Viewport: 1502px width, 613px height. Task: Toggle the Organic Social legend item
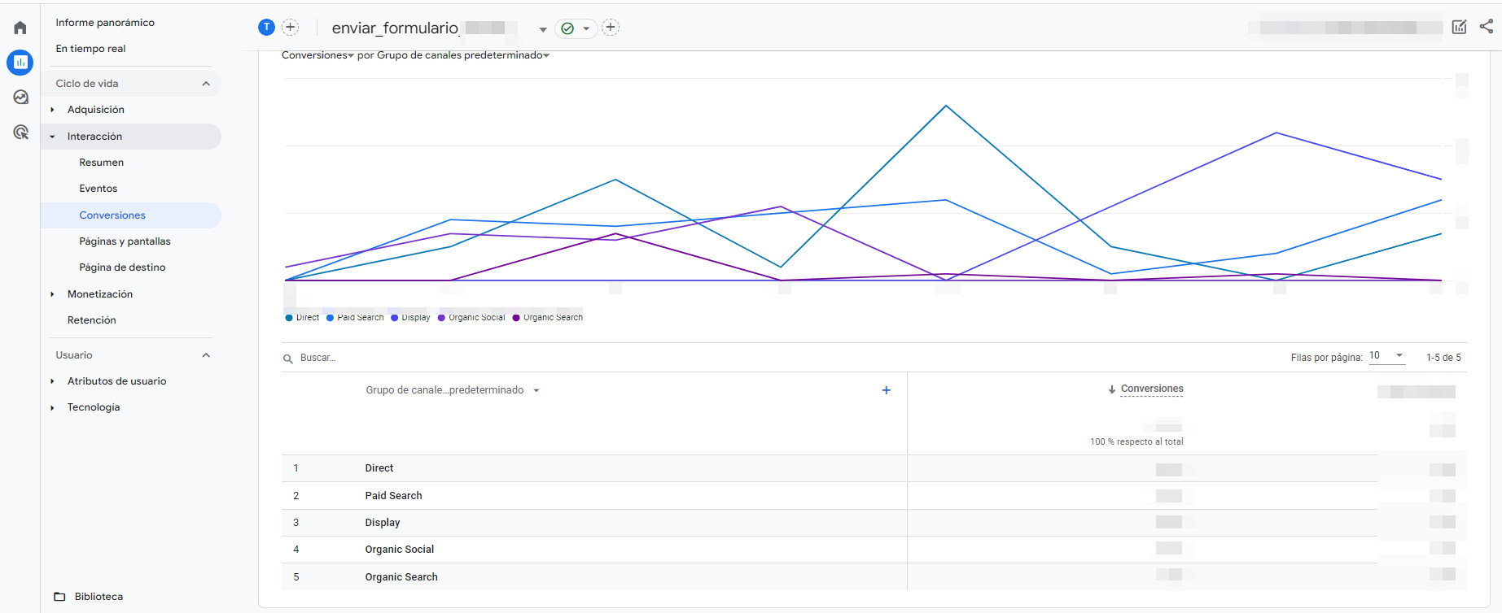click(471, 318)
